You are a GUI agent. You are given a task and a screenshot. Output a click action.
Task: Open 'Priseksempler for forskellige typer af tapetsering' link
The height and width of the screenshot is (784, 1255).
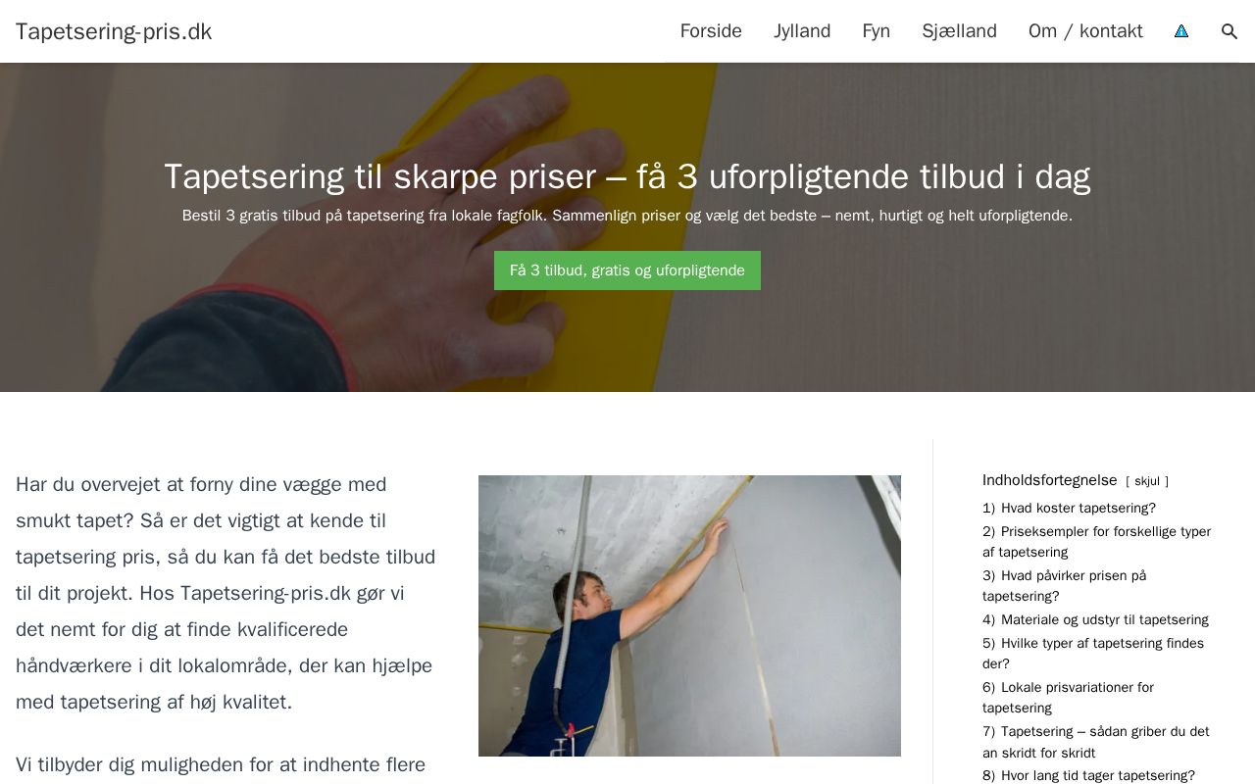pyautogui.click(x=1096, y=542)
